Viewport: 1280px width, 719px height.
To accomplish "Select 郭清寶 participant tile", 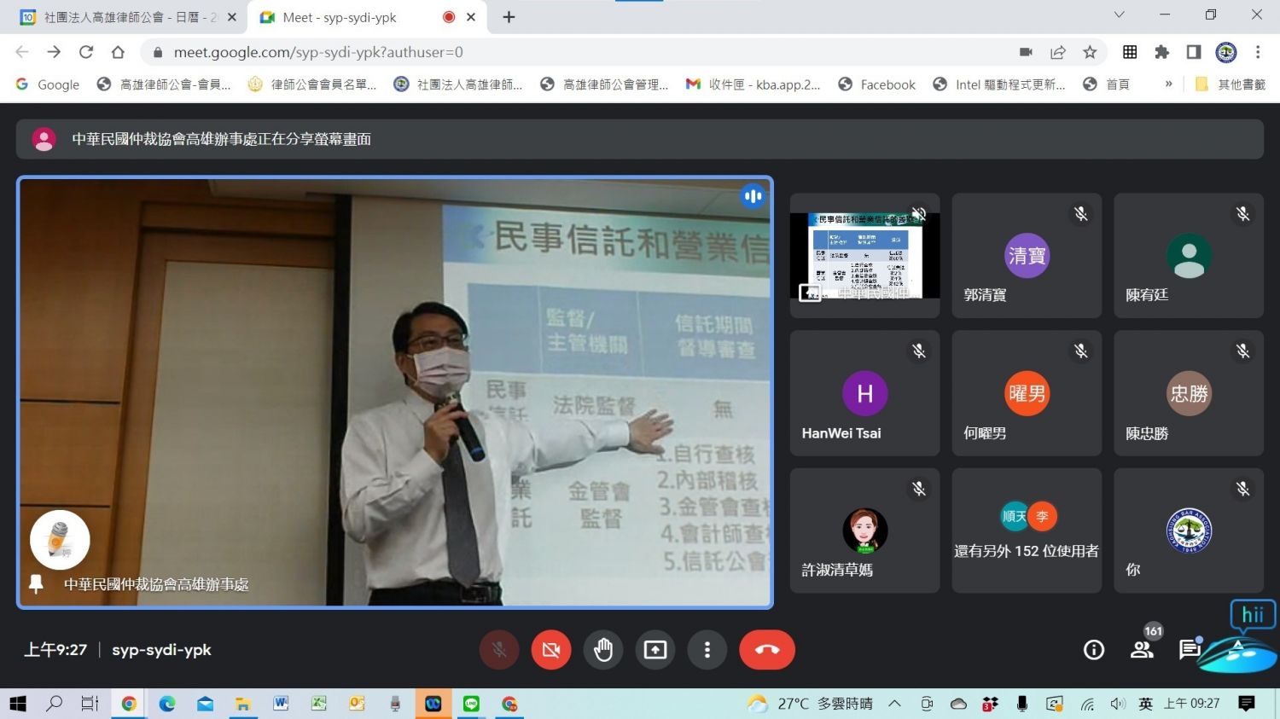I will 1027,256.
